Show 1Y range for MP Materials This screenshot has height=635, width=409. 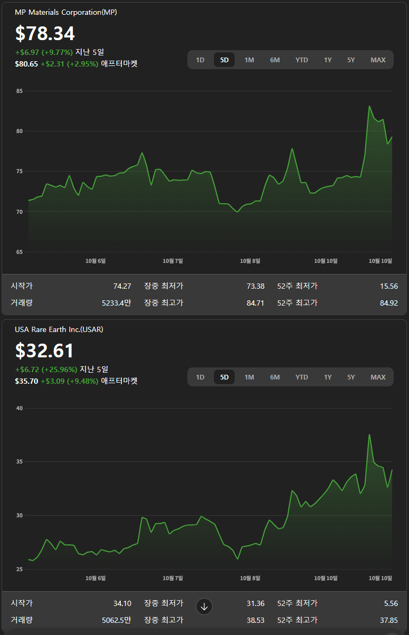tap(328, 60)
